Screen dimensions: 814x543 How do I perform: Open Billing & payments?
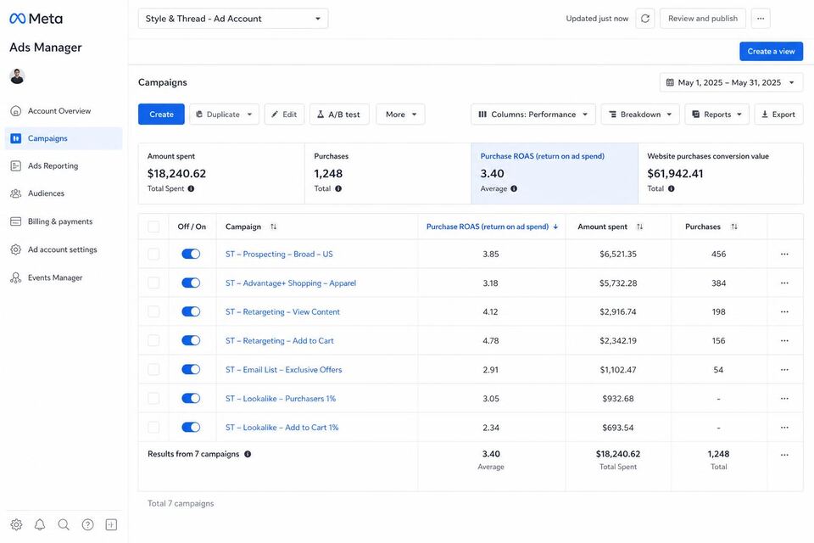64,221
